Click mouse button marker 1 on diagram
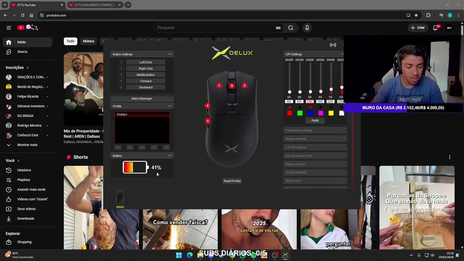464x261 pixels. [x=219, y=86]
